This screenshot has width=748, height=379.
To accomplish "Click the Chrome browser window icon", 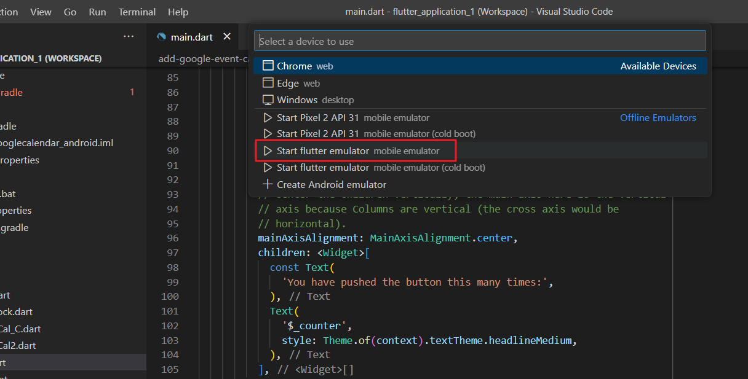I will tap(268, 66).
